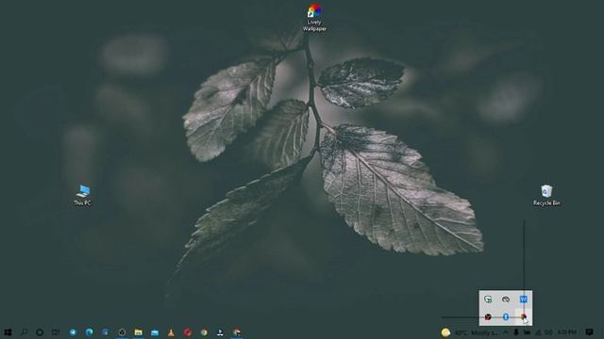This screenshot has height=339, width=604.
Task: Click the cloud sync icon in tray overflow
Action: click(x=506, y=299)
